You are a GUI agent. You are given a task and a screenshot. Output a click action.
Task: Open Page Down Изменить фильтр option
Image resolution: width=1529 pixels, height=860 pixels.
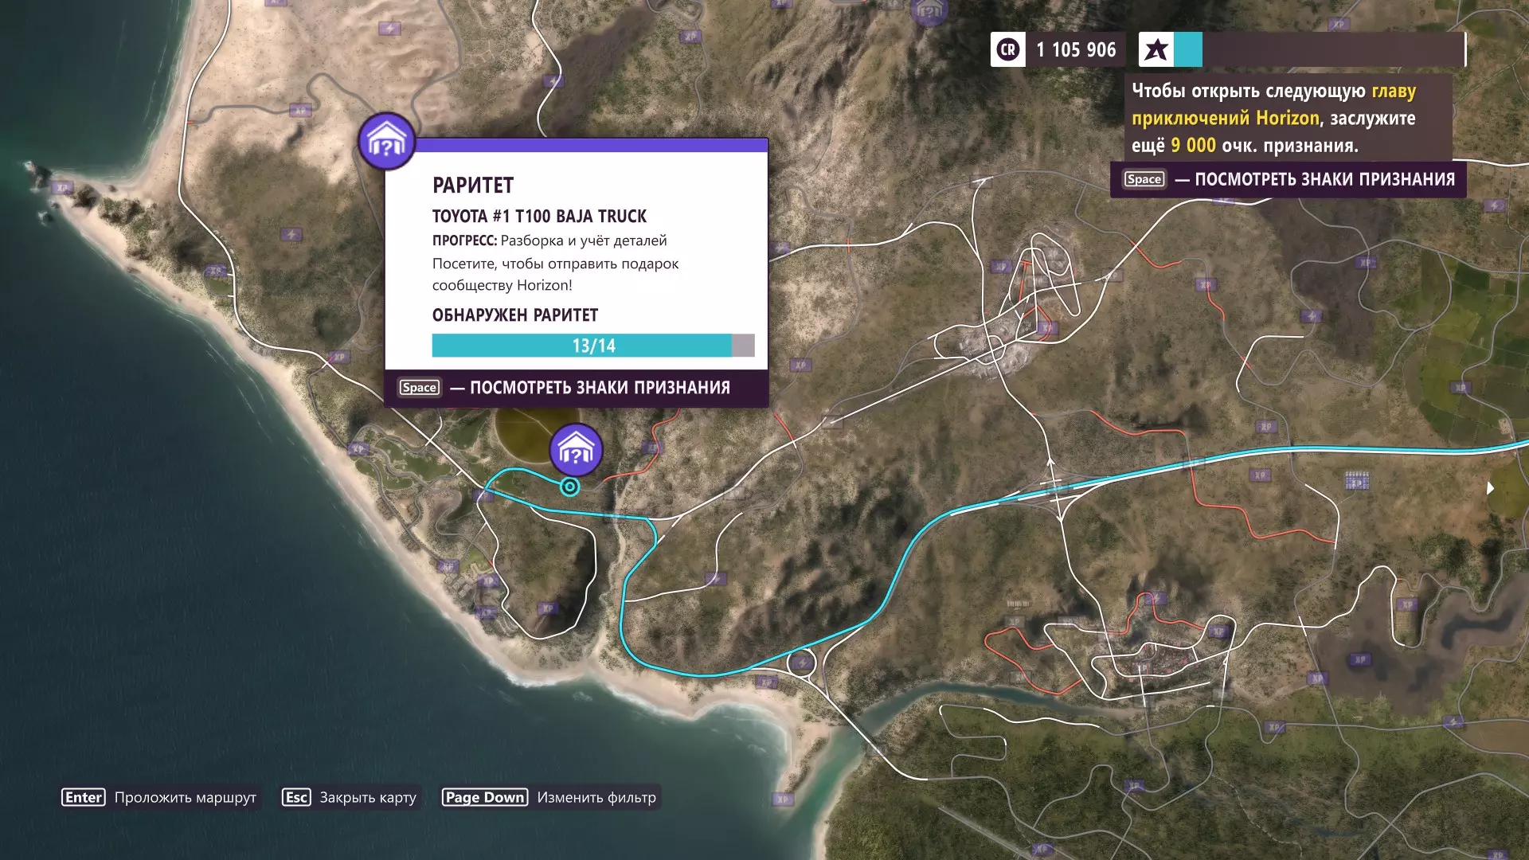click(549, 797)
